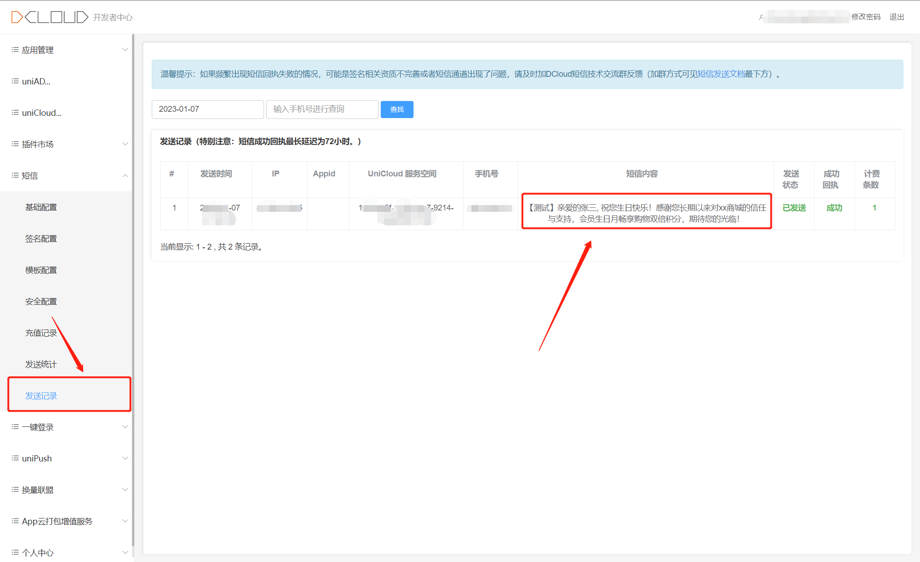Image resolution: width=920 pixels, height=562 pixels.
Task: Click the 2023-01-07 date field
Action: coord(207,109)
